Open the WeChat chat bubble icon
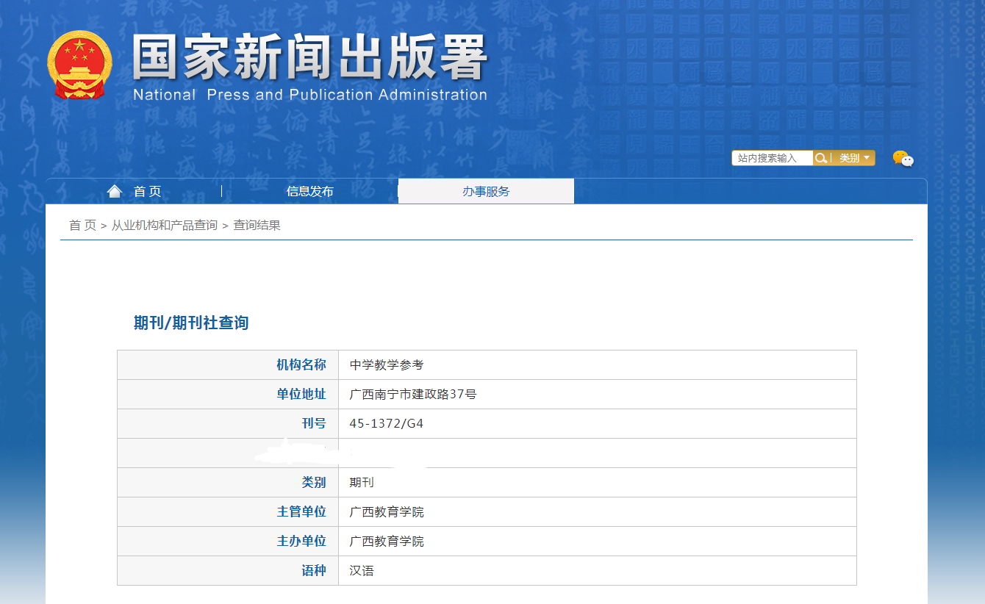Screen dimensions: 985x604 903,158
